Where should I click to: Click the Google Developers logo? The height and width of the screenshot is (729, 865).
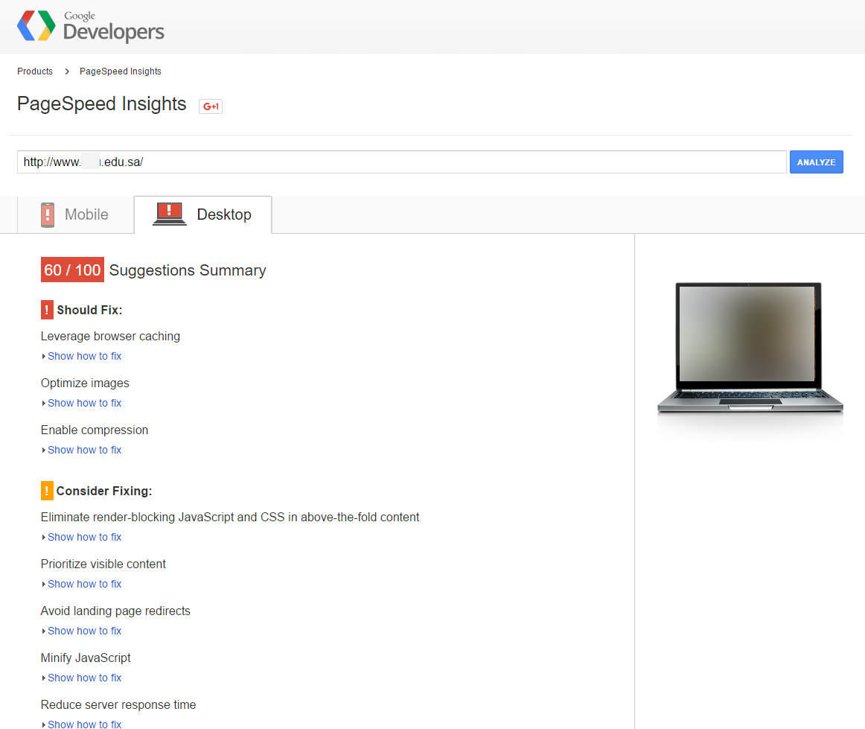pyautogui.click(x=90, y=26)
